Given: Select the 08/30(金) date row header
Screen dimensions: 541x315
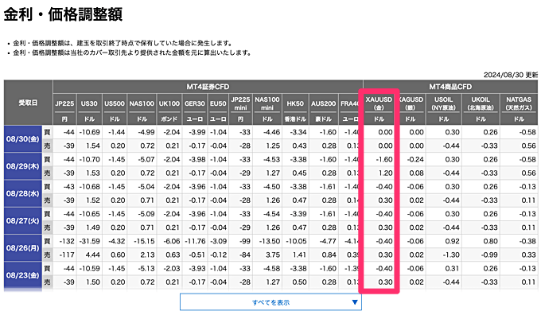Looking at the screenshot, I should pyautogui.click(x=23, y=139).
